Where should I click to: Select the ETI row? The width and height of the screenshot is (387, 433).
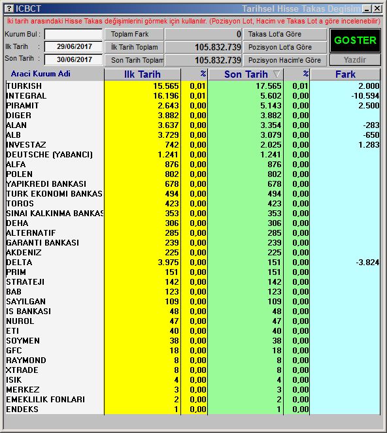(x=193, y=331)
